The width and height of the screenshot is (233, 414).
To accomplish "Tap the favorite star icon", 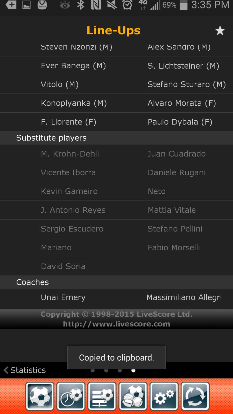I will [x=220, y=31].
